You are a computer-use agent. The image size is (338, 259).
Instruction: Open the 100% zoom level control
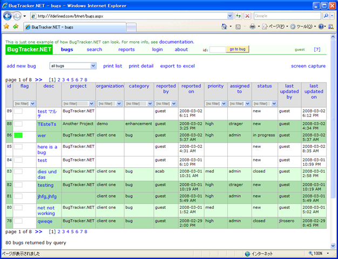(x=319, y=254)
